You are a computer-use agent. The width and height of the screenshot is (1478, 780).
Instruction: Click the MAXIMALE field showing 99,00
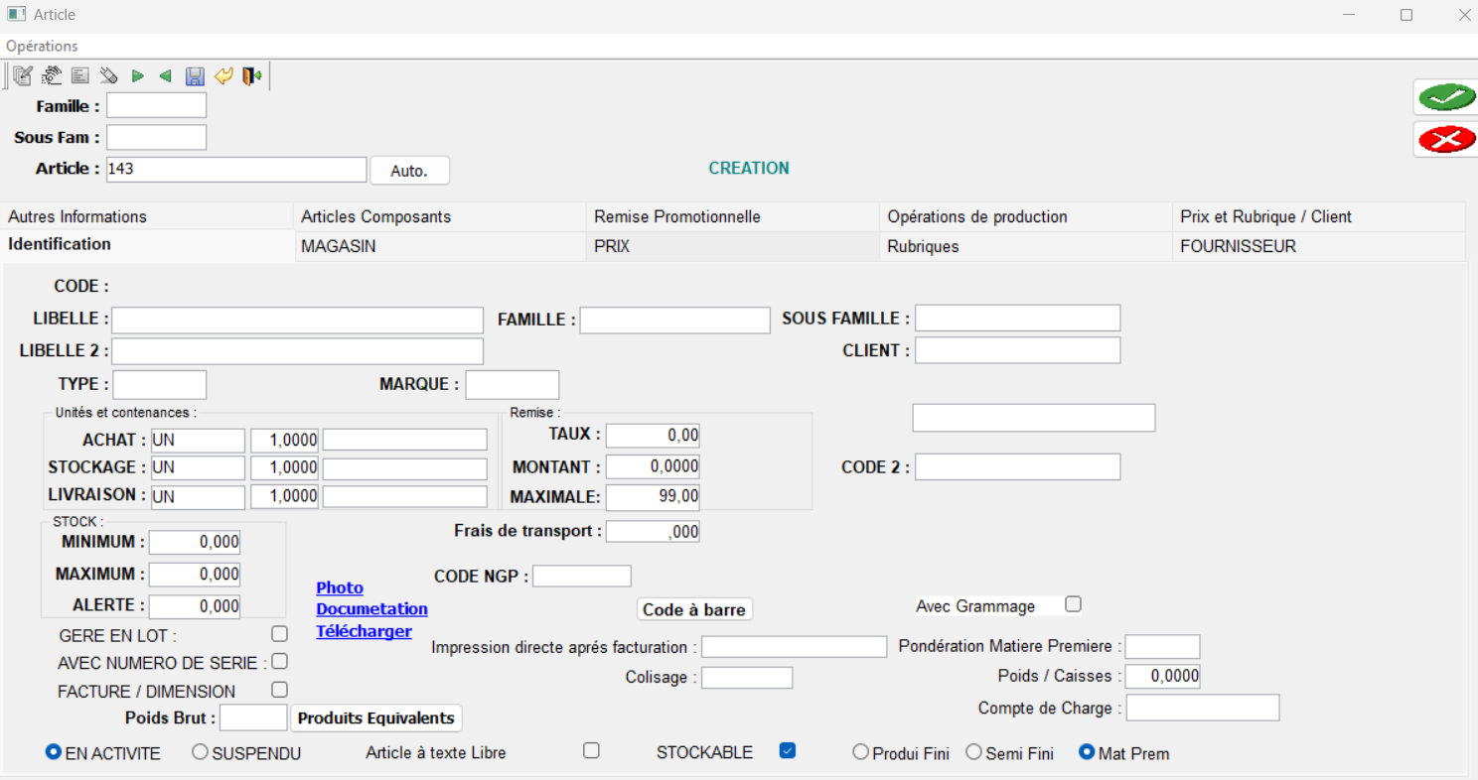654,496
